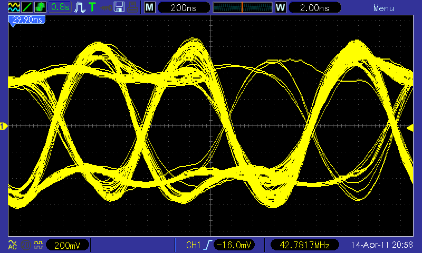422x253 pixels.
Task: Click the green persistence display icon
Action: (40, 7)
